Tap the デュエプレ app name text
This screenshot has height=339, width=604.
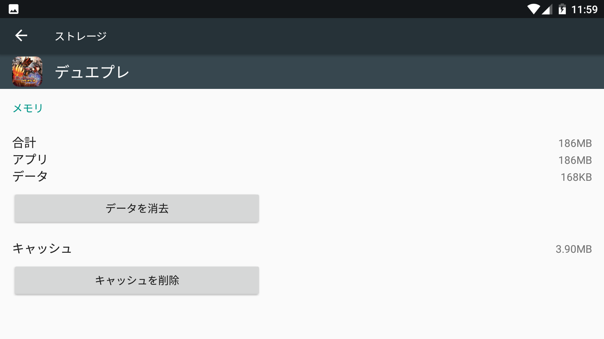[x=92, y=72]
